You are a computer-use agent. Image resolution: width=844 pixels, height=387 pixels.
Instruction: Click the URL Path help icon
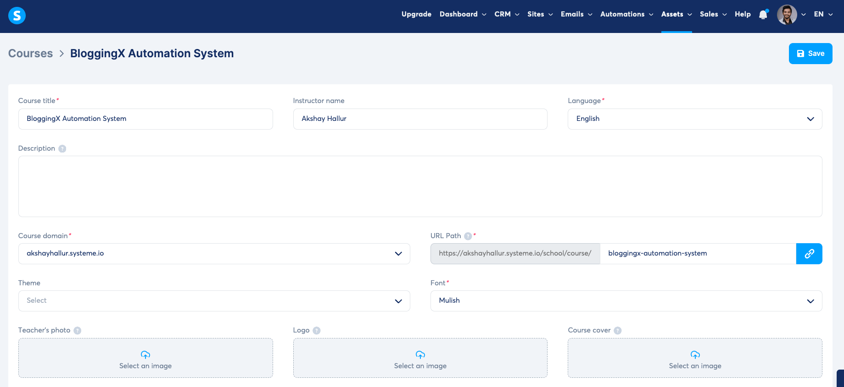tap(468, 236)
